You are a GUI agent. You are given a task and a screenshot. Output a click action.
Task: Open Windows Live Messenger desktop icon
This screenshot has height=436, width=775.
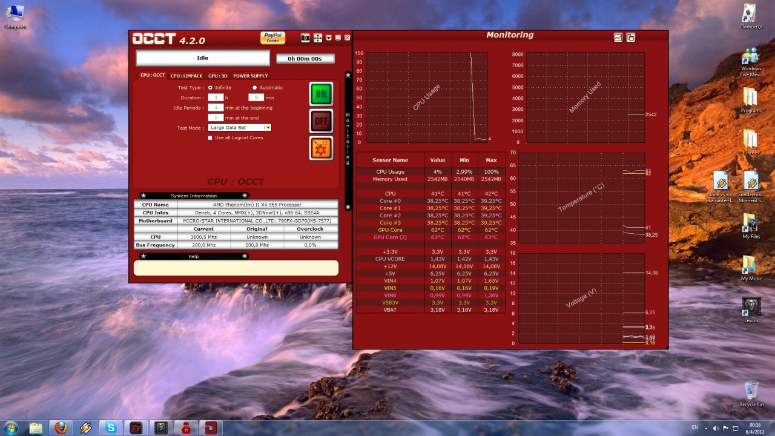pos(751,62)
